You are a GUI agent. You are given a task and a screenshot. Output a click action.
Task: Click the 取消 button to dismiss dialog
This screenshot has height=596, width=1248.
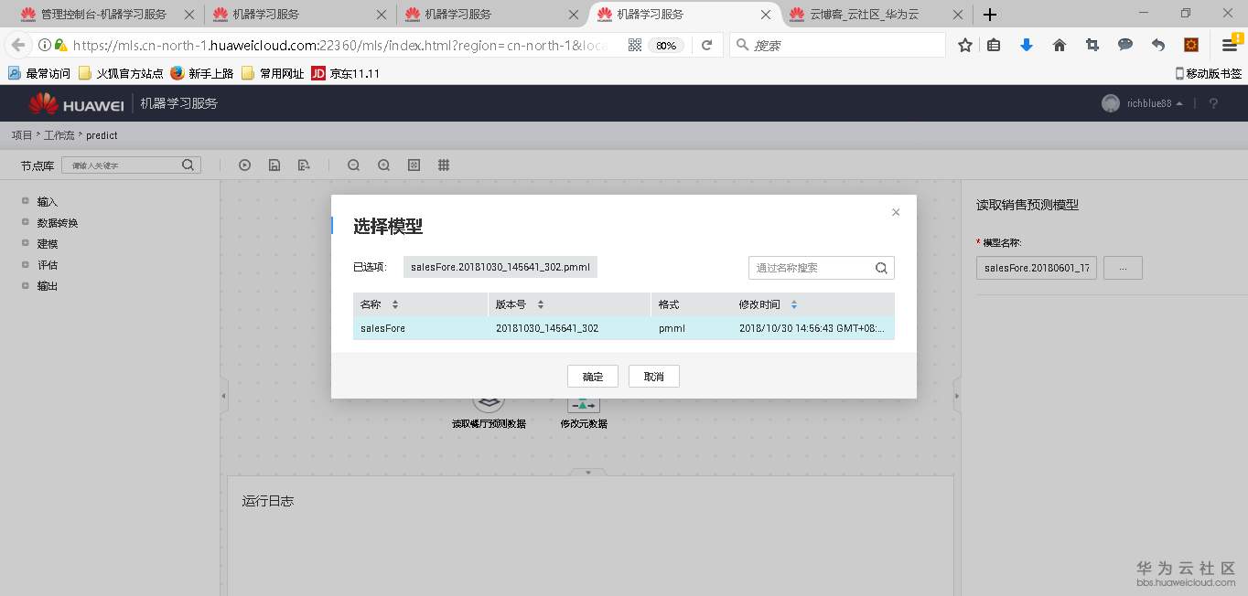pos(653,376)
